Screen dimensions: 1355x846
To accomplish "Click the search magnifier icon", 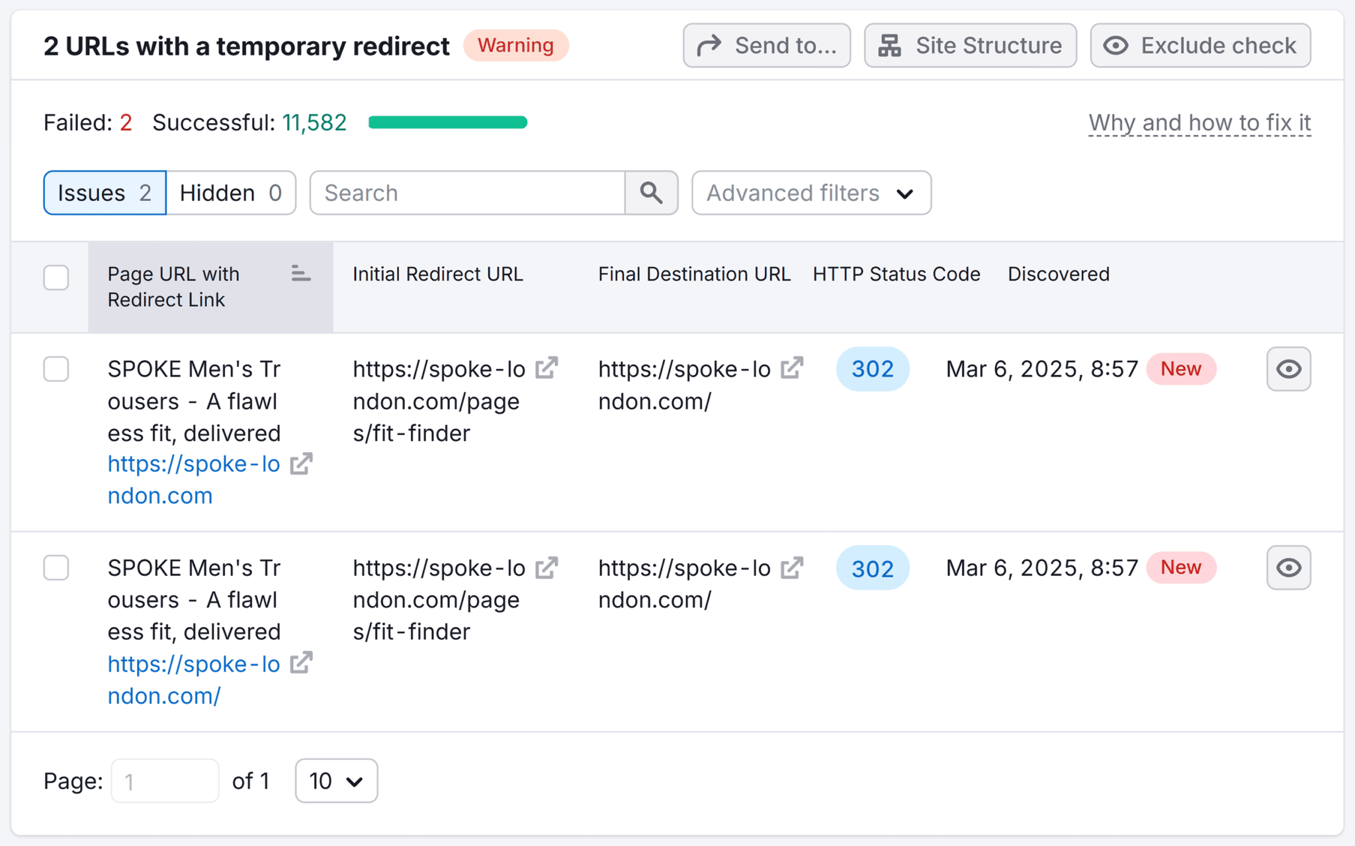I will [x=651, y=193].
